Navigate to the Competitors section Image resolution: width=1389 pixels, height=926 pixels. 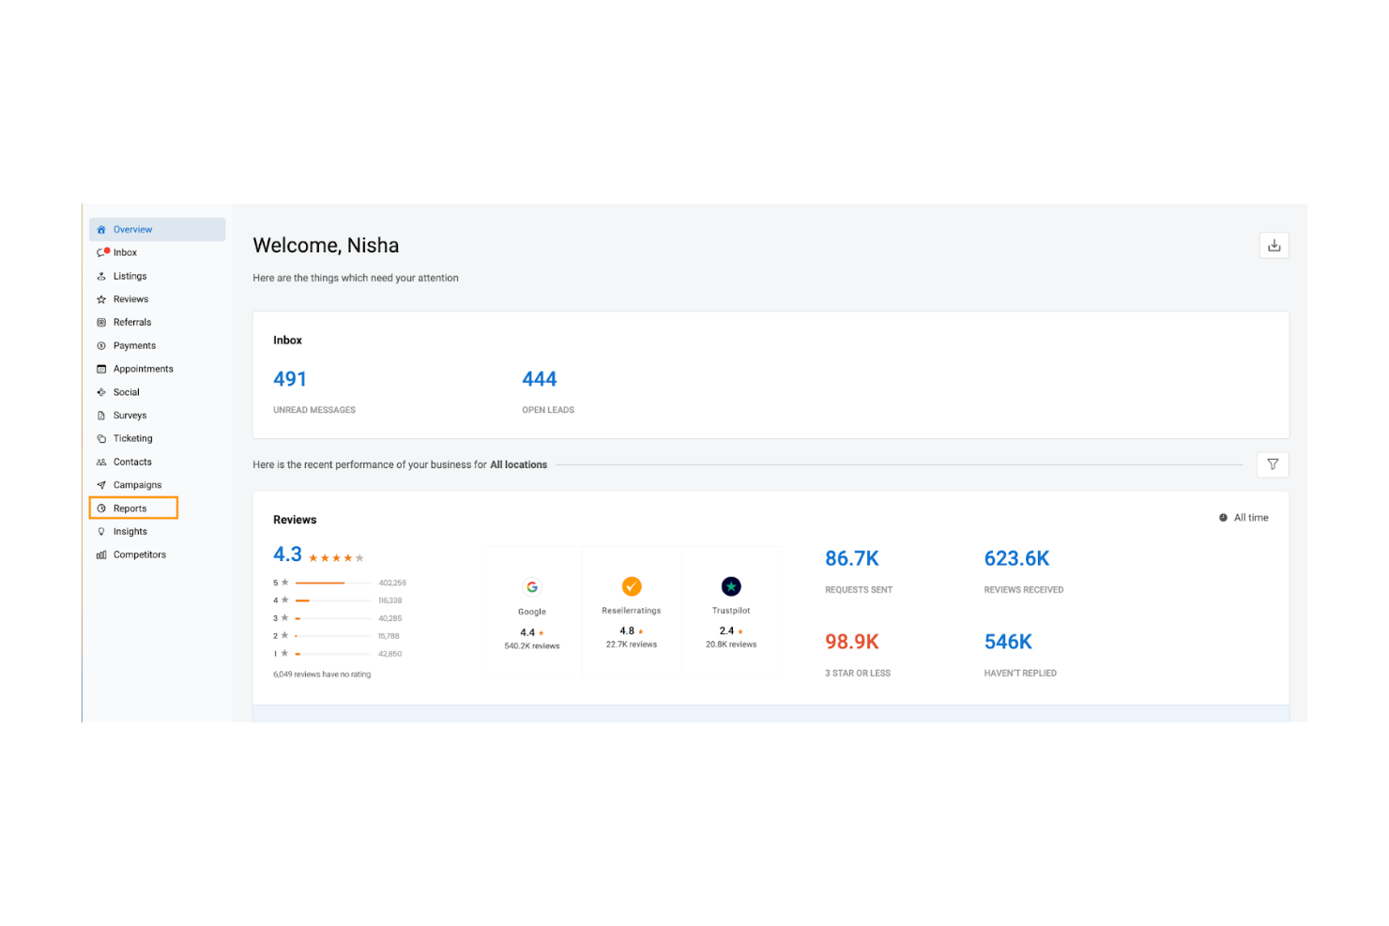(140, 554)
